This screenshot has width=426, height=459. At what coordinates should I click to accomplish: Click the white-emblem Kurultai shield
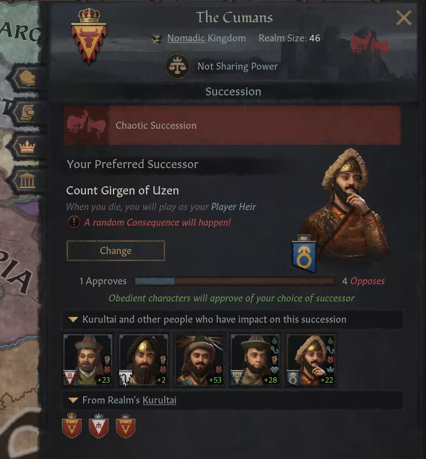point(98,426)
